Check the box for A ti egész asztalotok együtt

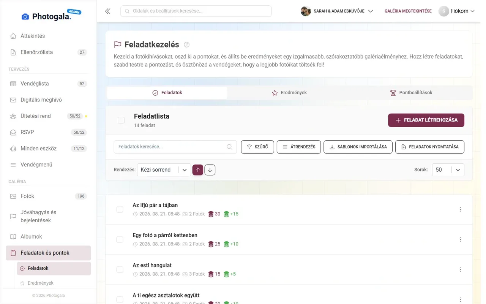pos(120,299)
